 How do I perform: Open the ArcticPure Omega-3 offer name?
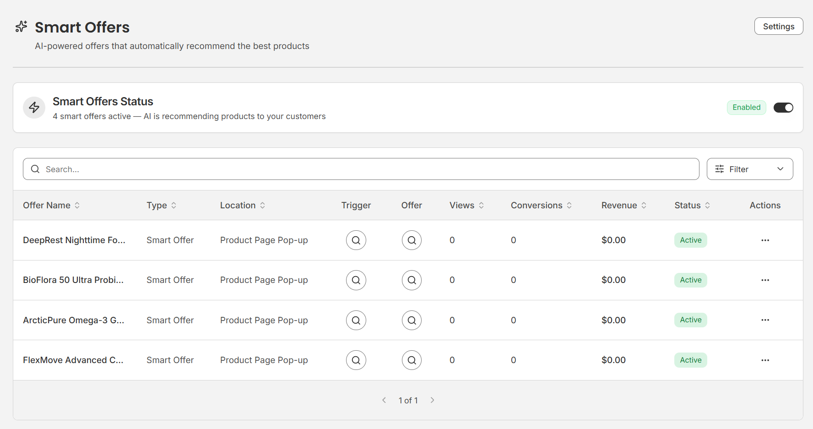click(x=74, y=320)
